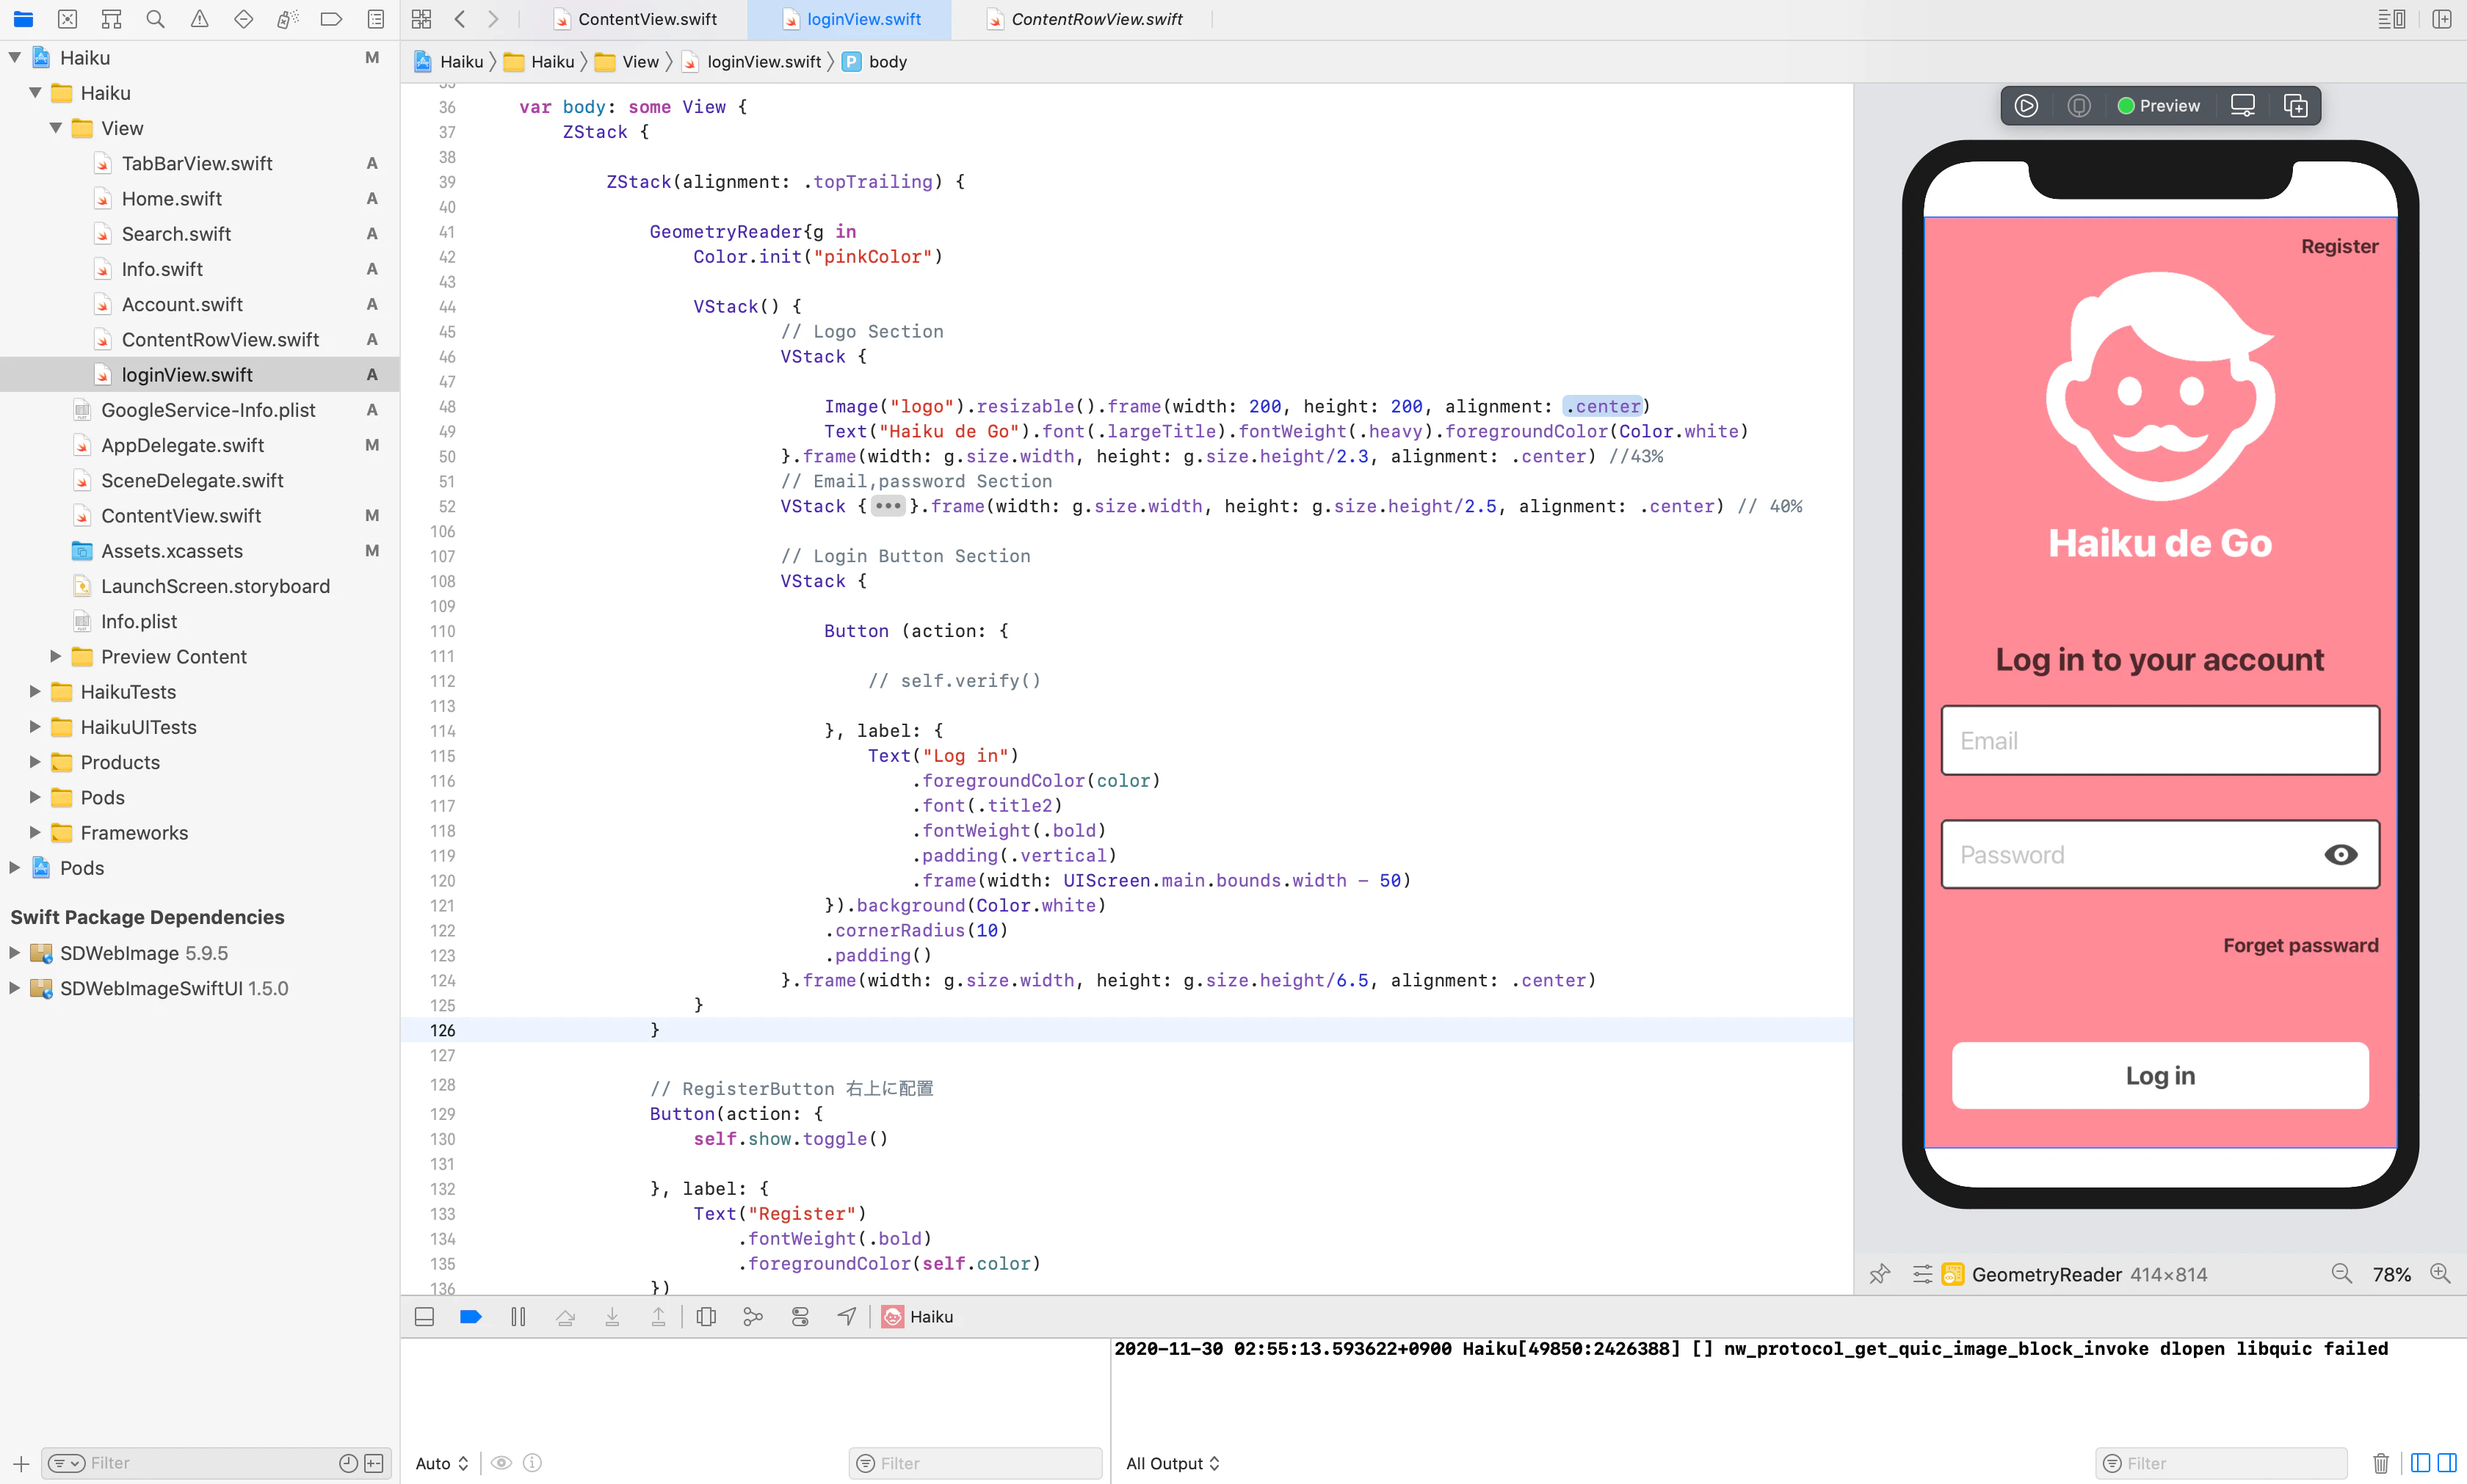The image size is (2467, 1484).
Task: Open the Test navigator diamond icon
Action: [x=243, y=19]
